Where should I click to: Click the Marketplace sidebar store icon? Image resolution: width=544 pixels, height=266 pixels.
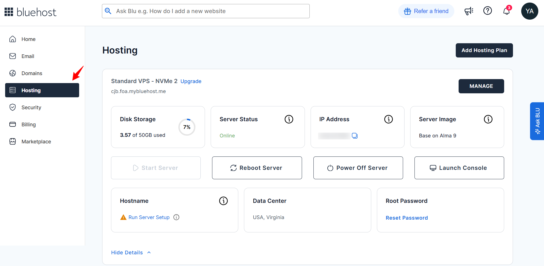[x=13, y=141]
